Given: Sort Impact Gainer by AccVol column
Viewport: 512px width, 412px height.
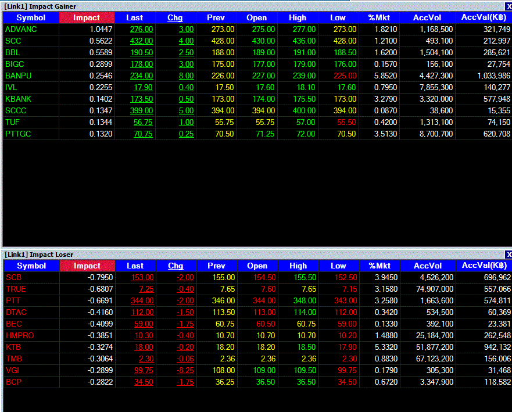Looking at the screenshot, I should 427,17.
